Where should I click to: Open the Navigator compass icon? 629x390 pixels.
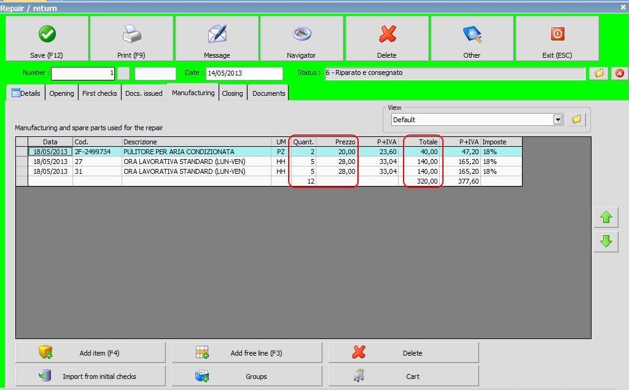[x=302, y=34]
